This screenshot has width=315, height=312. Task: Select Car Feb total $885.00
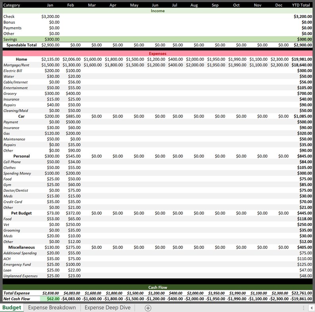(73, 116)
